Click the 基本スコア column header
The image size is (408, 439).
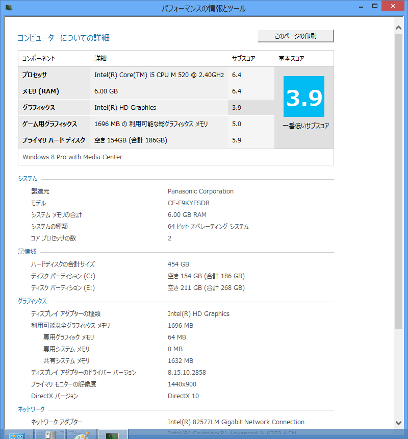291,59
